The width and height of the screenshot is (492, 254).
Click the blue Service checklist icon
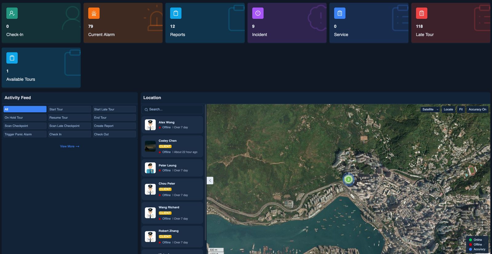(x=340, y=13)
